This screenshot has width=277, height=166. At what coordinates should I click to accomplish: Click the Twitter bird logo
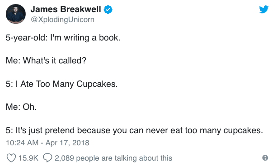[x=264, y=9]
